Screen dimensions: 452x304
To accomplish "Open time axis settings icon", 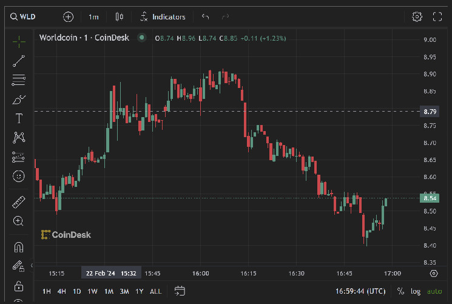I will [x=434, y=273].
